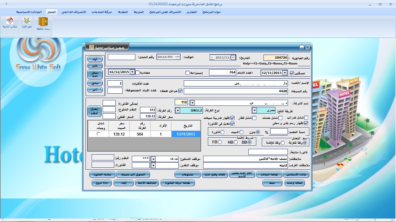Open the 16/12/2015 departure date picker

pyautogui.click(x=132, y=72)
